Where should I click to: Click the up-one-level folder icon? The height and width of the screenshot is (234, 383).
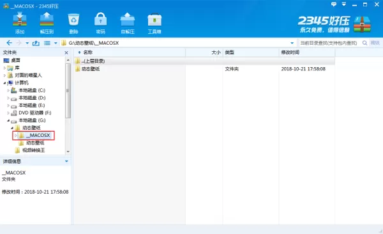[36, 43]
